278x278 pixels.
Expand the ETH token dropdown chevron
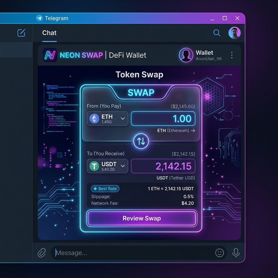[x=123, y=118]
